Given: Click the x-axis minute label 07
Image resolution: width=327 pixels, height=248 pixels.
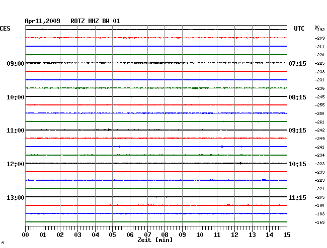Looking at the screenshot, I should 147,235.
